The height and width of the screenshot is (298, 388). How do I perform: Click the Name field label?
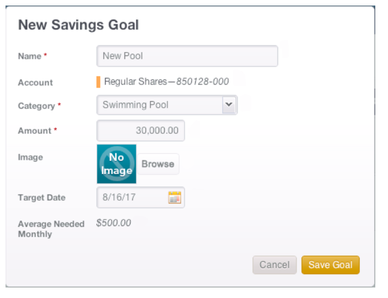click(30, 56)
